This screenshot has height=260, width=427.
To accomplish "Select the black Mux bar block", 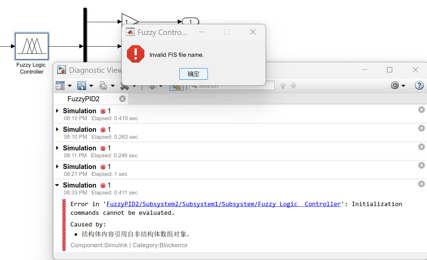I will tap(85, 35).
